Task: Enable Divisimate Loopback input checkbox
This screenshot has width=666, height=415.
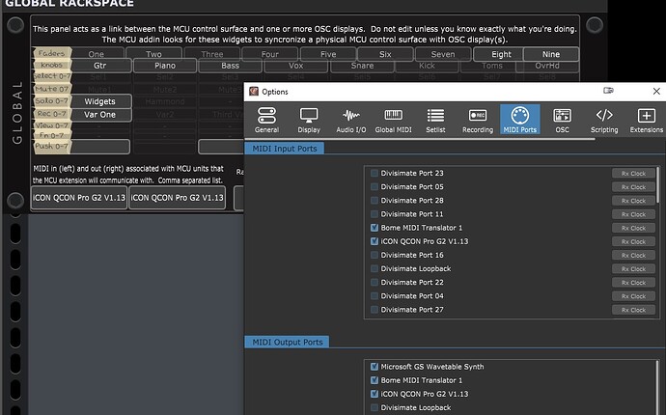Action: coord(375,268)
